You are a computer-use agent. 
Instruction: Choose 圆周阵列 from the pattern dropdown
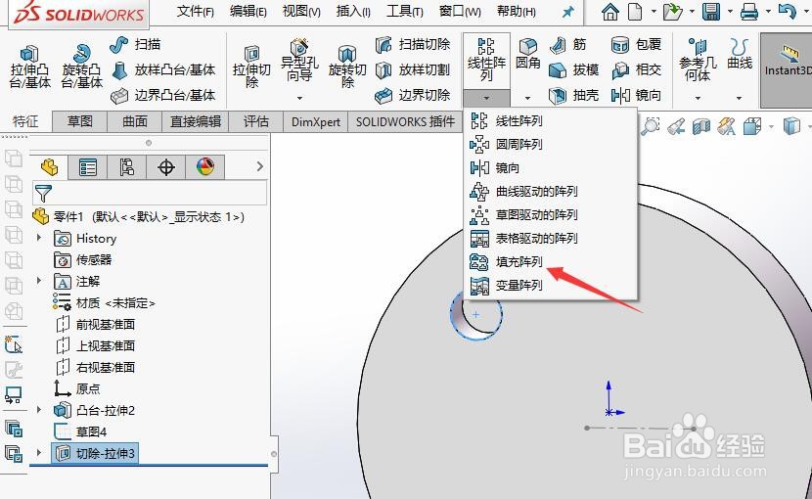(x=550, y=144)
